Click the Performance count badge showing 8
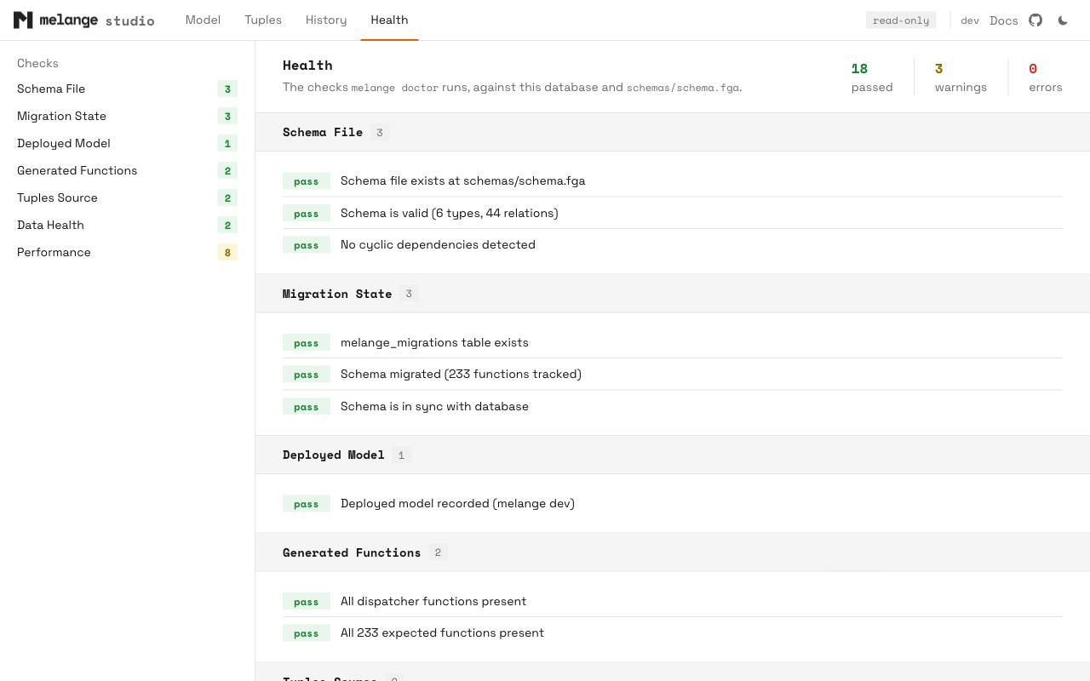1090x681 pixels. pyautogui.click(x=227, y=252)
